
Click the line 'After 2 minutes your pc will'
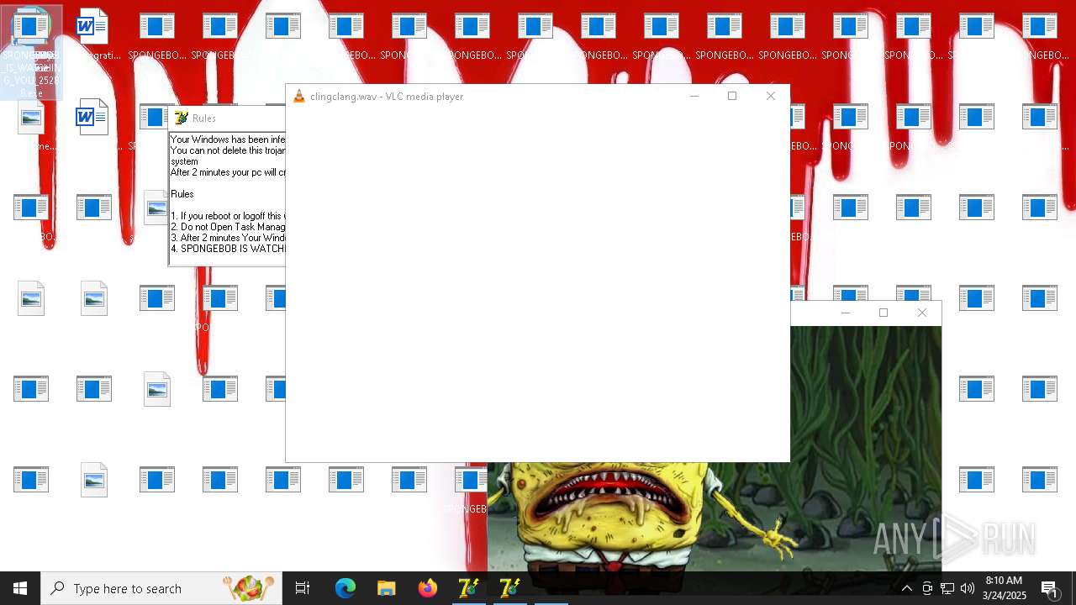[228, 172]
